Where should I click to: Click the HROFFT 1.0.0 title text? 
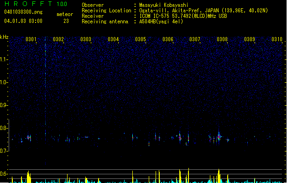tap(36, 4)
